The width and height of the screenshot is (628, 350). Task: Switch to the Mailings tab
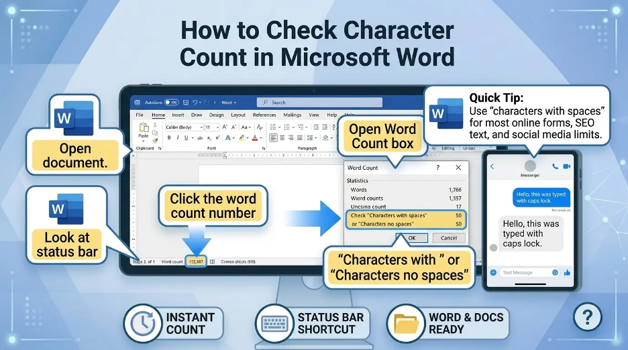293,115
